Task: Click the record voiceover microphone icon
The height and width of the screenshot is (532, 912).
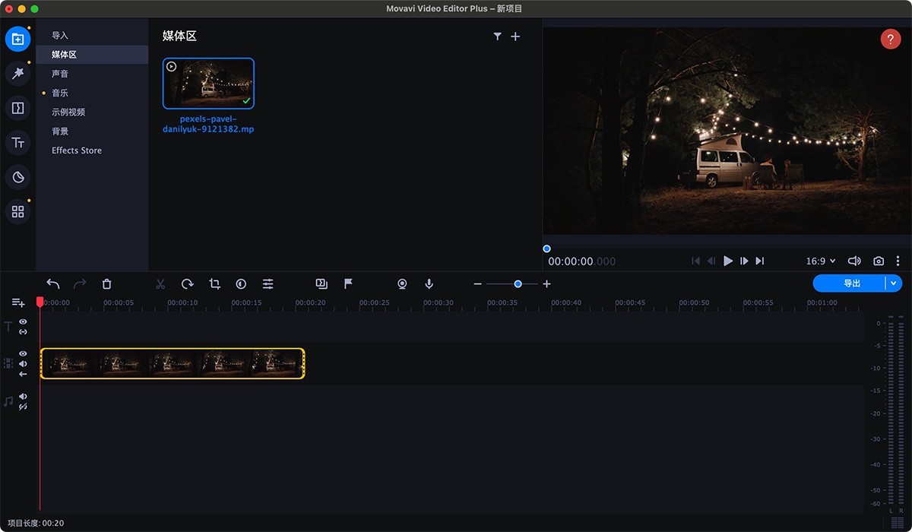Action: (x=429, y=283)
